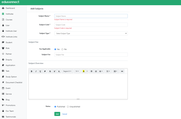Image resolution: width=181 pixels, height=119 pixels.
Task: Open the paragraph alignment dropdown
Action: (101, 71)
